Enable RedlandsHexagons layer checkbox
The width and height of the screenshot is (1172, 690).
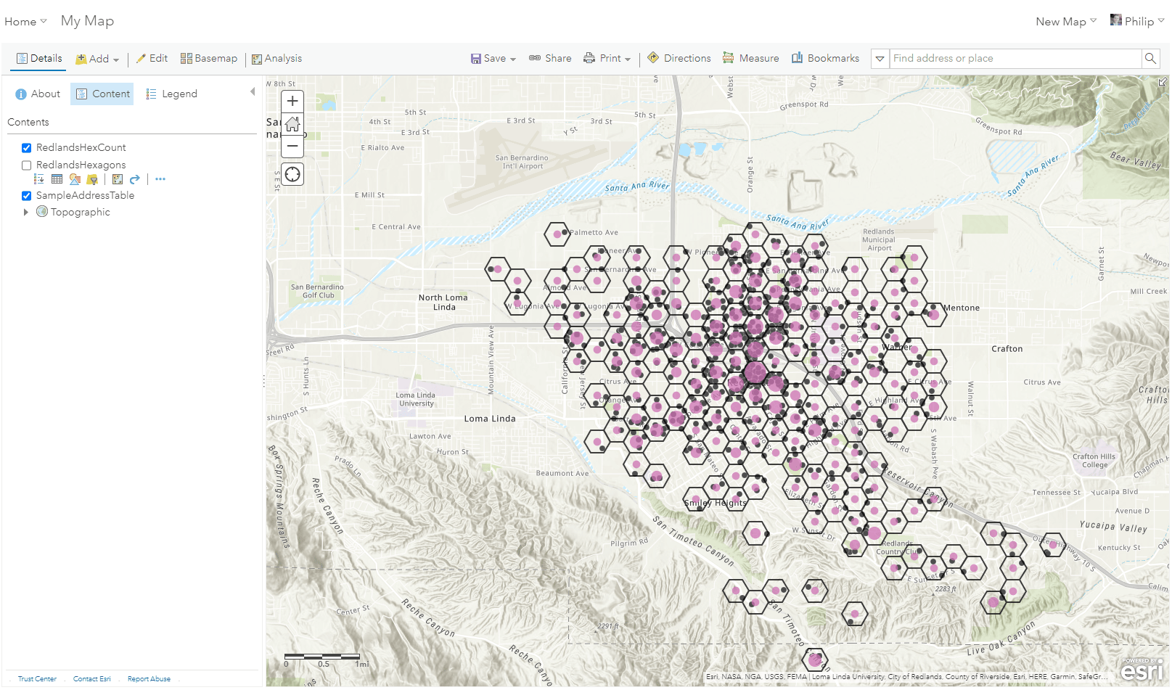coord(27,165)
